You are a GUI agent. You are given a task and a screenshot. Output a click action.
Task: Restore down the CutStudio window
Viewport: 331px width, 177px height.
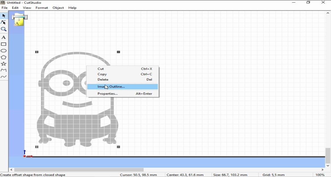pyautogui.click(x=308, y=3)
